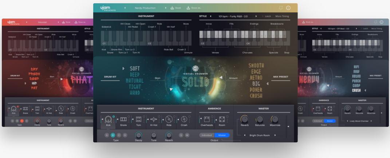This screenshot has height=158, width=390.
Task: Select the Ride icon in PHAT window
Action: point(61,109)
